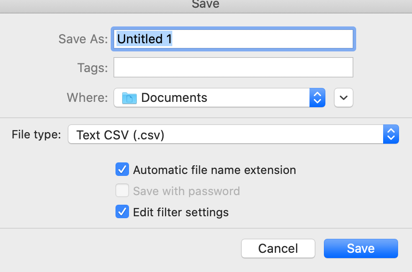Click the 'Automatic file name extension' label text
The height and width of the screenshot is (272, 412).
click(x=214, y=170)
